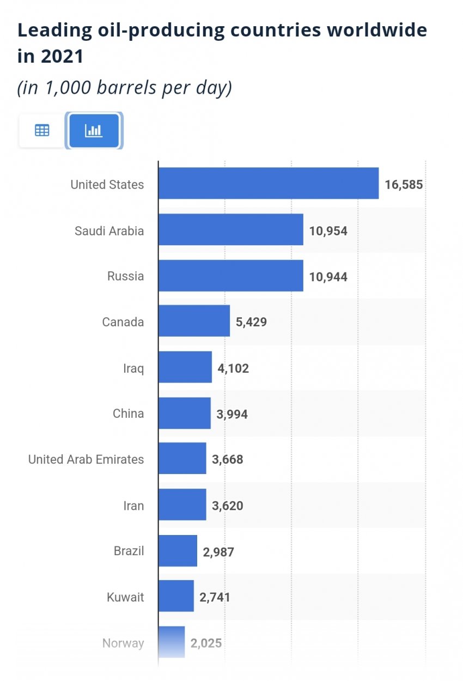Click the 16,585 value label
The image size is (463, 681).
coord(404,184)
